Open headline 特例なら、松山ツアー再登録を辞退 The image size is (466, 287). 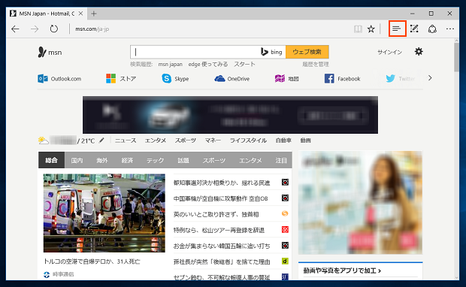tap(219, 230)
